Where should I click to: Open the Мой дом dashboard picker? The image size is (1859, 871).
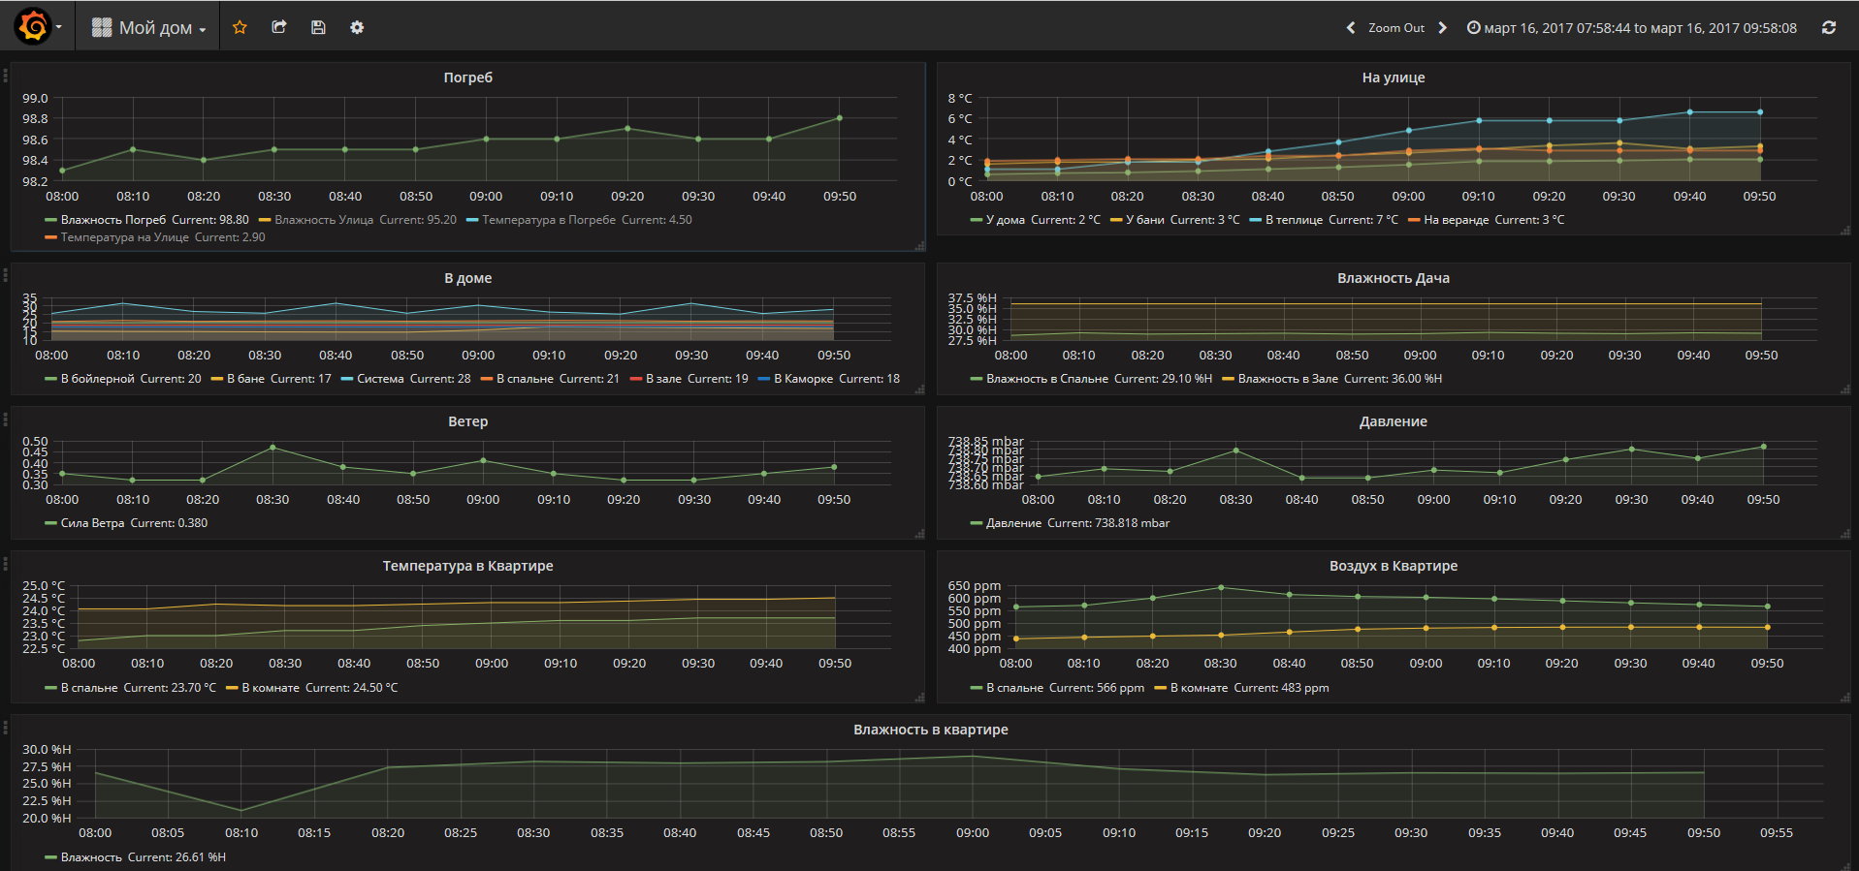point(148,28)
